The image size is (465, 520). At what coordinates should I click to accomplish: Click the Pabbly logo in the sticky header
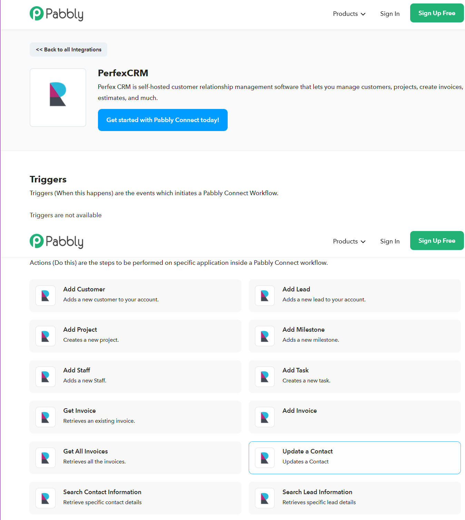[57, 241]
